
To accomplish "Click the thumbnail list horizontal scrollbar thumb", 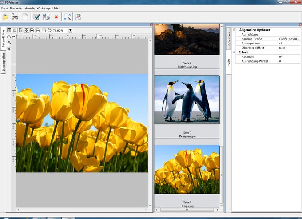I will (187, 210).
